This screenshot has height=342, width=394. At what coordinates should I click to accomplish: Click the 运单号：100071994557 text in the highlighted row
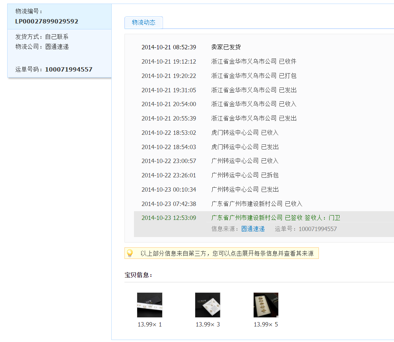click(x=306, y=229)
